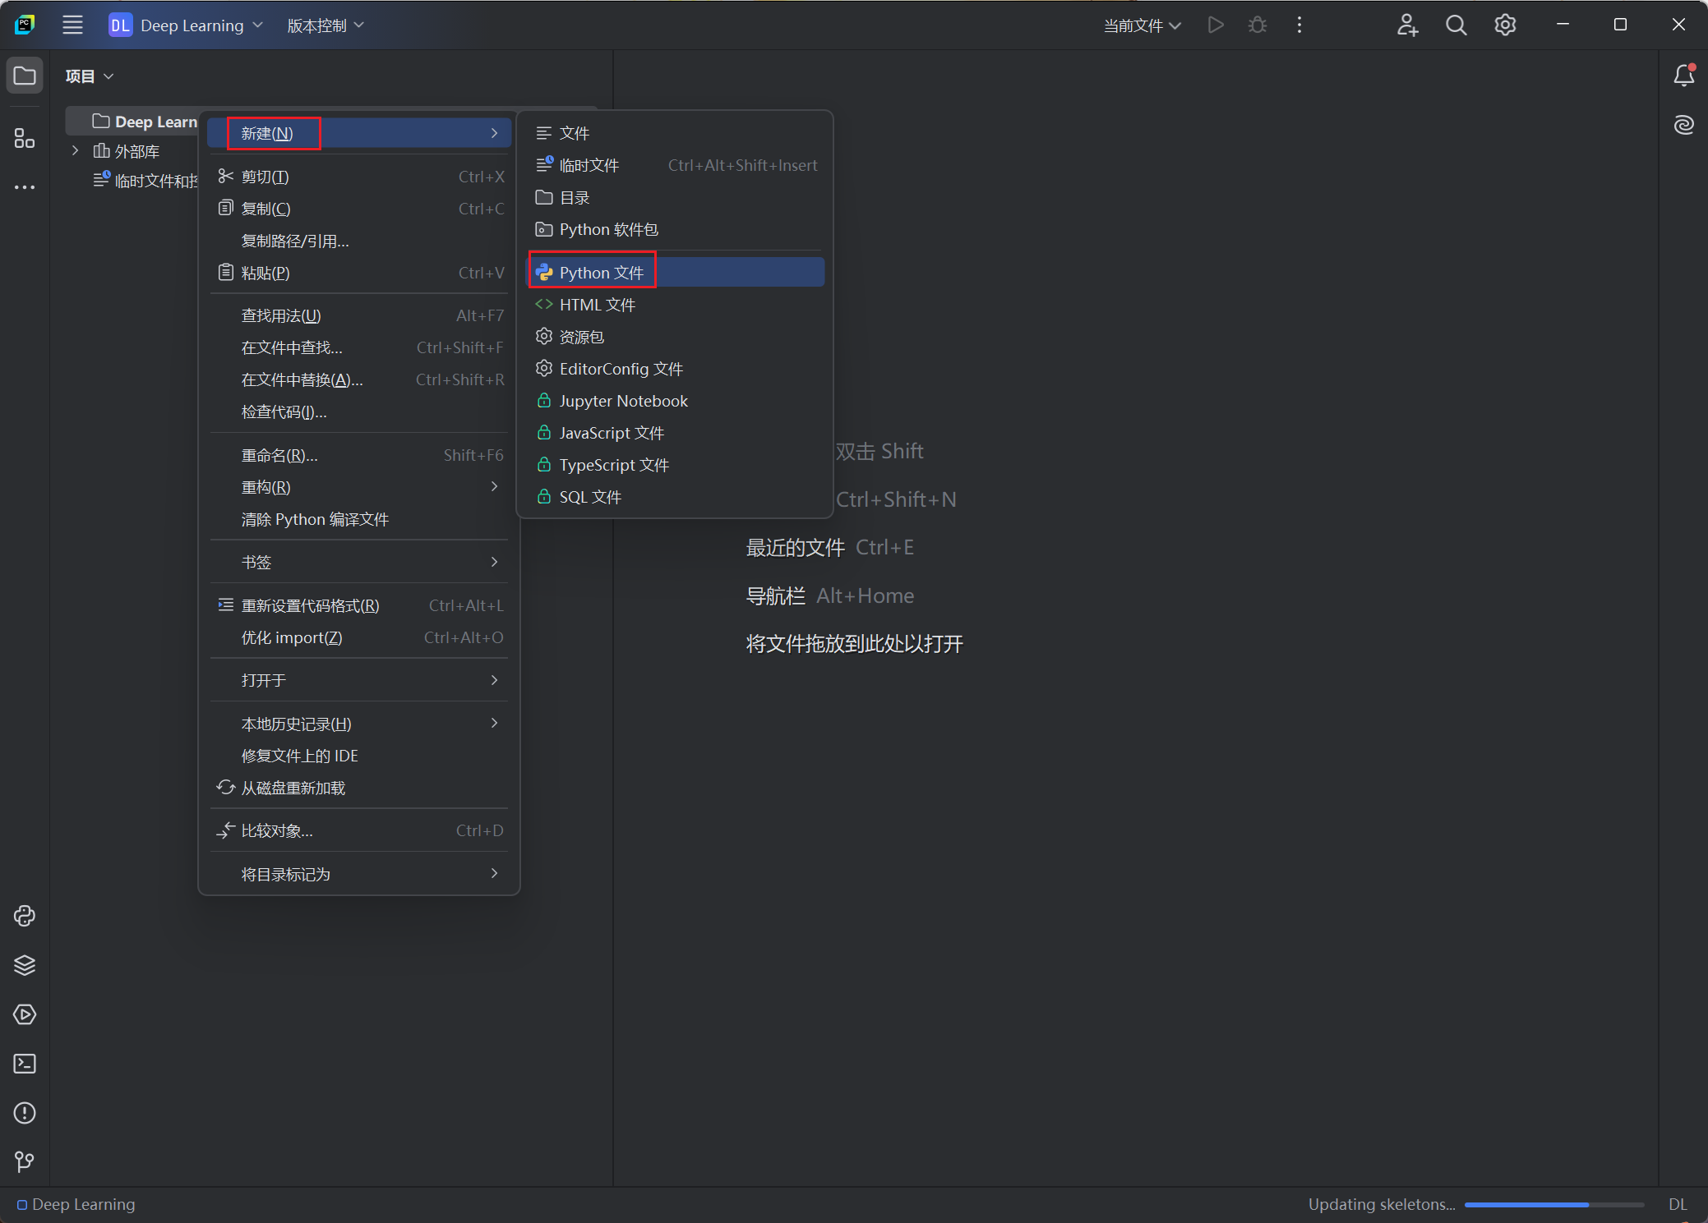
Task: Open IDE settings gear icon
Action: [x=1505, y=25]
